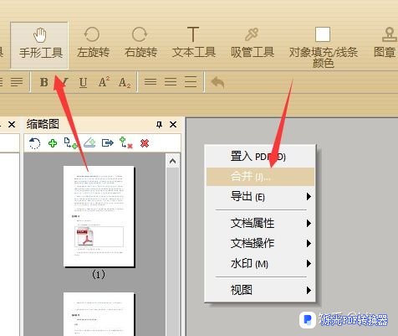Click the green plus add-page icon
The image size is (398, 336).
(53, 143)
